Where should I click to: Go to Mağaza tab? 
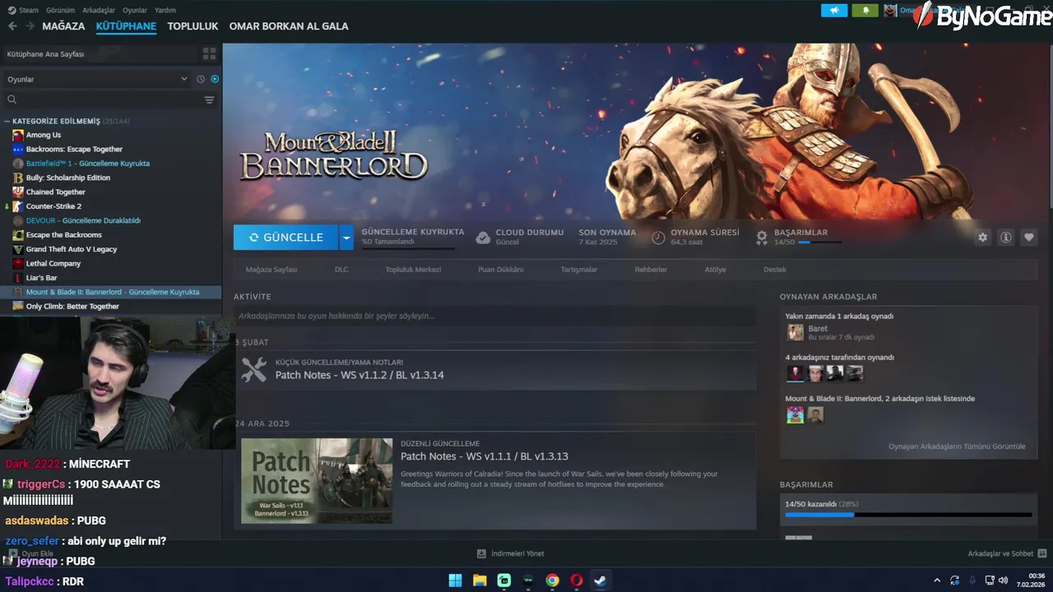63,26
